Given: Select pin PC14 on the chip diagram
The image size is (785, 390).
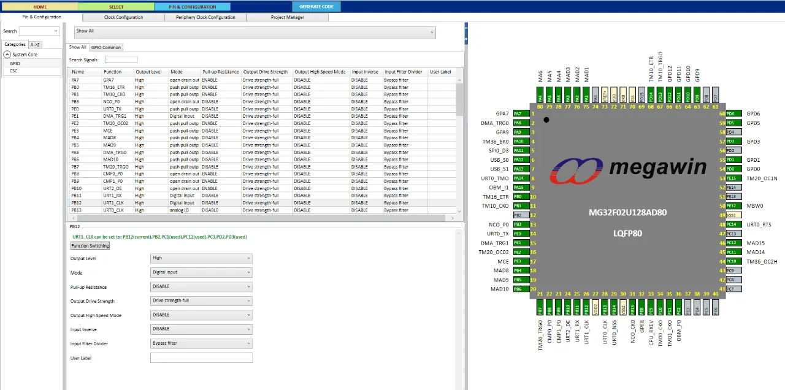Looking at the screenshot, I should [x=734, y=224].
